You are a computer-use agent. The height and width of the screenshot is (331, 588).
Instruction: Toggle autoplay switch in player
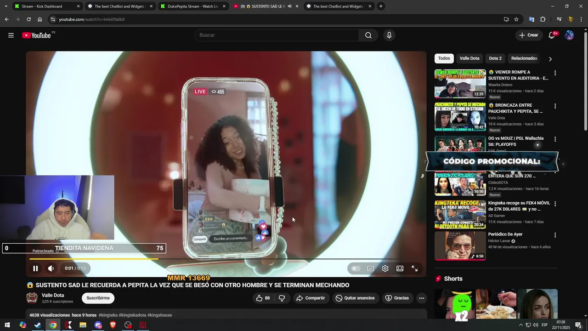356,268
